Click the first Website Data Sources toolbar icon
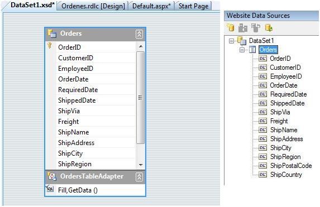Screen dimensions: 320x207 231,27
